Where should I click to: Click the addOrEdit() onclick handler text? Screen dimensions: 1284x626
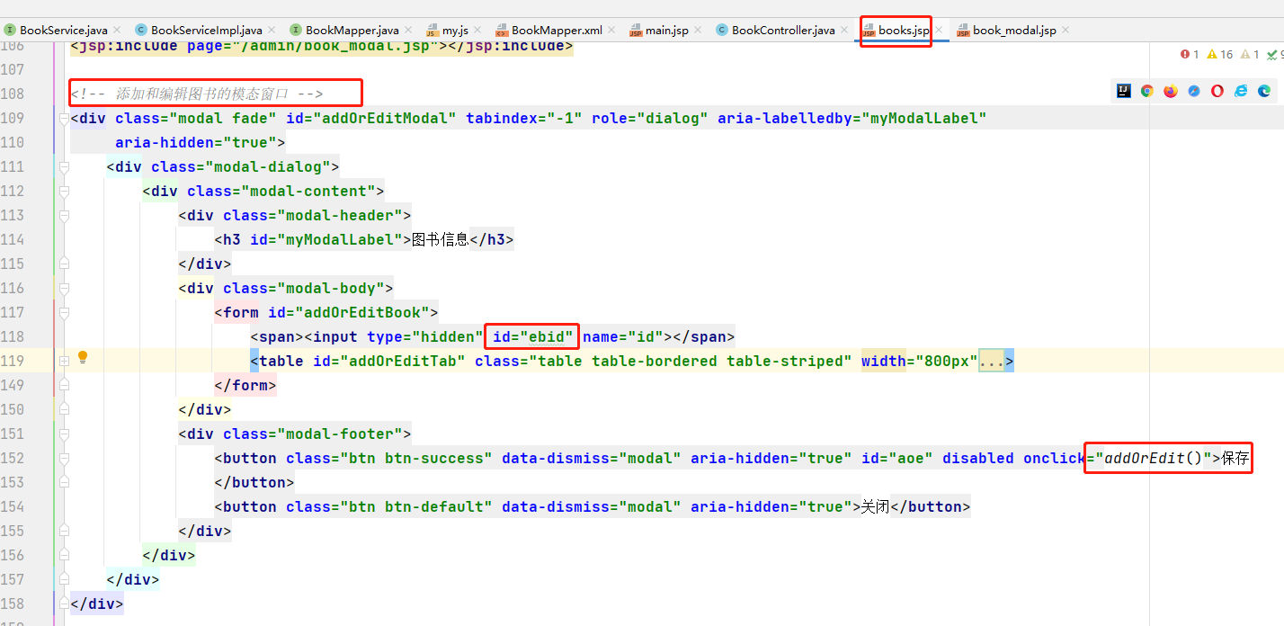click(x=1154, y=458)
